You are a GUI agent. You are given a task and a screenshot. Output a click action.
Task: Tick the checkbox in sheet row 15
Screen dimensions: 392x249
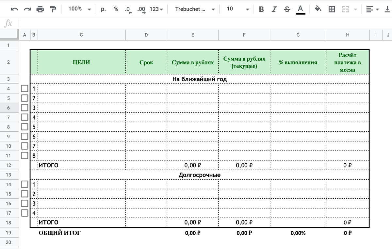click(x=24, y=194)
